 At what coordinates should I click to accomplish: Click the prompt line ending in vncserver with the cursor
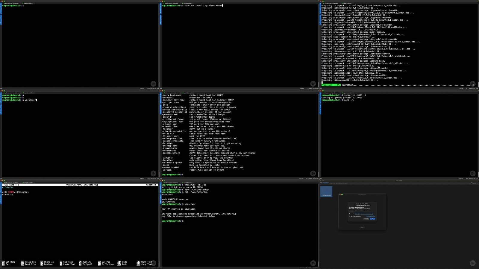19,100
